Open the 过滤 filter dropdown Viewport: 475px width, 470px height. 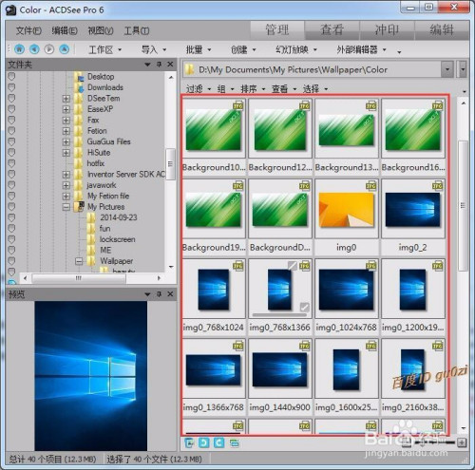pyautogui.click(x=199, y=89)
